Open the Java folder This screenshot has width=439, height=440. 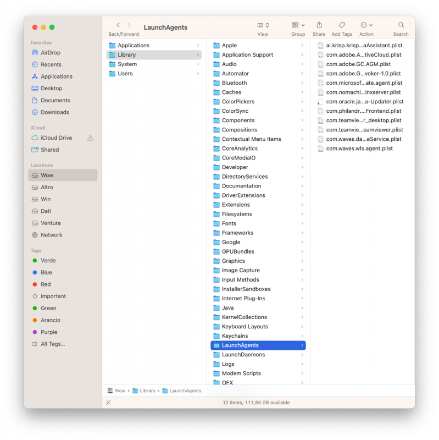click(x=258, y=308)
